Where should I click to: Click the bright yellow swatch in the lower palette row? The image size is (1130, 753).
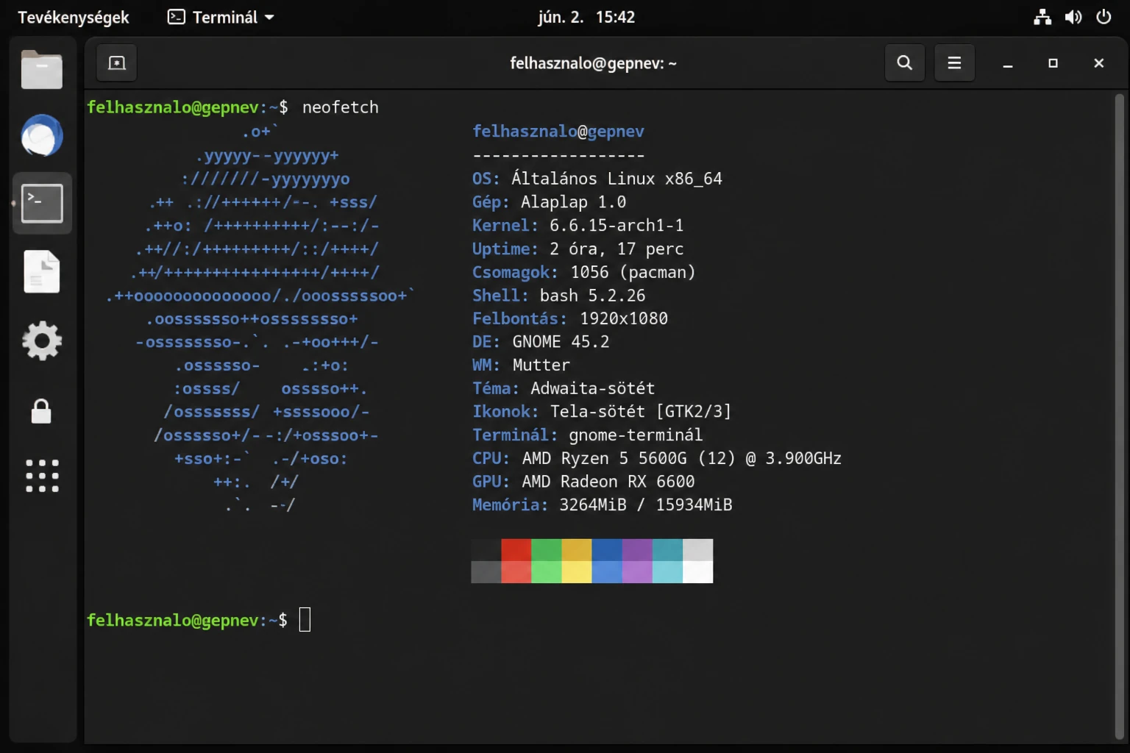[x=577, y=572]
